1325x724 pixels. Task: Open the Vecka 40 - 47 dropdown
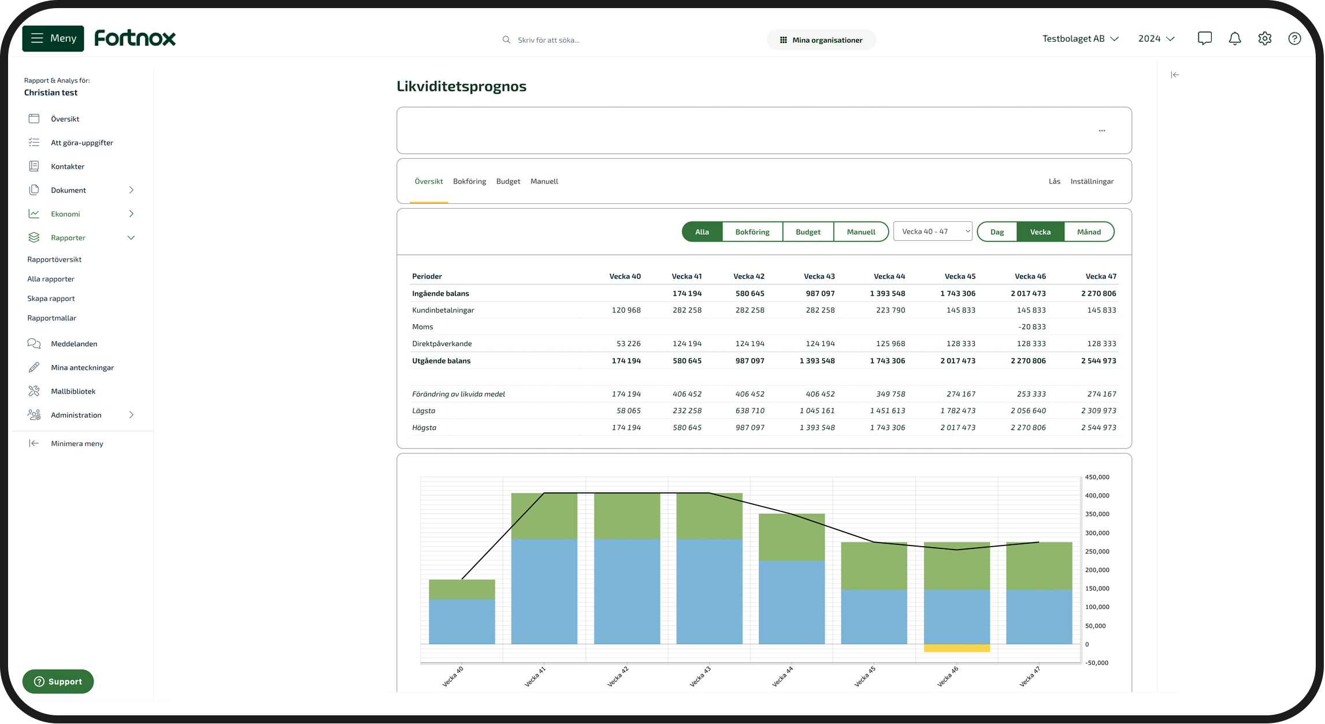pyautogui.click(x=934, y=232)
